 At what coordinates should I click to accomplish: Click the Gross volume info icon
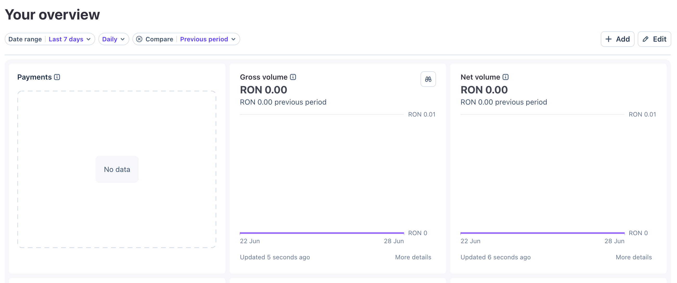coord(293,77)
